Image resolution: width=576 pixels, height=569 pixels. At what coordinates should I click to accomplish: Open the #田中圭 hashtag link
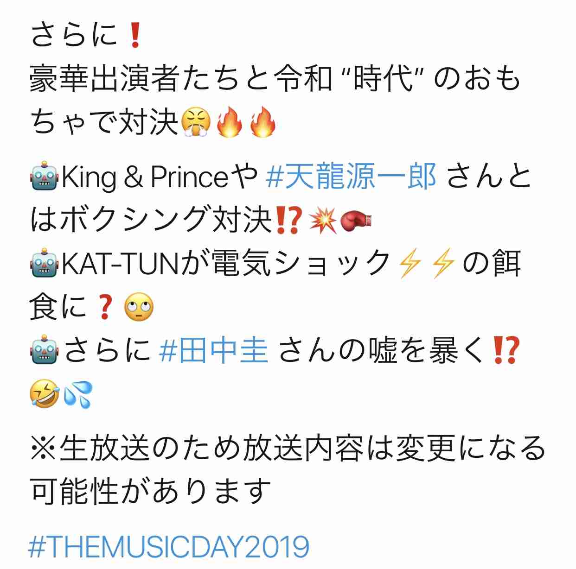pos(213,350)
